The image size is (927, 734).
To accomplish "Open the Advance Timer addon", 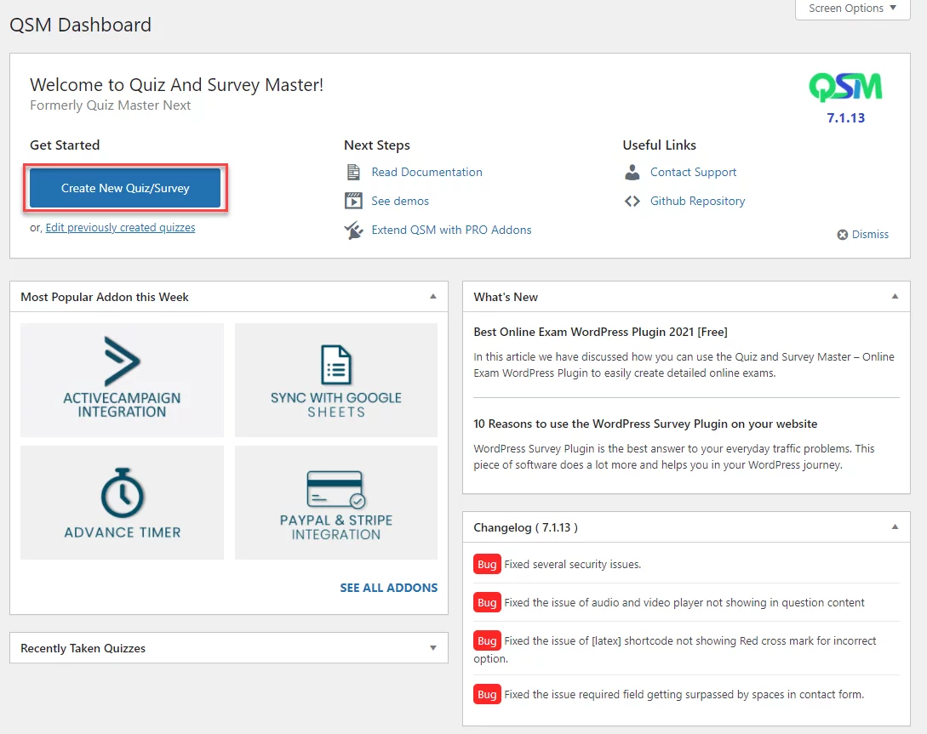I will click(x=123, y=503).
